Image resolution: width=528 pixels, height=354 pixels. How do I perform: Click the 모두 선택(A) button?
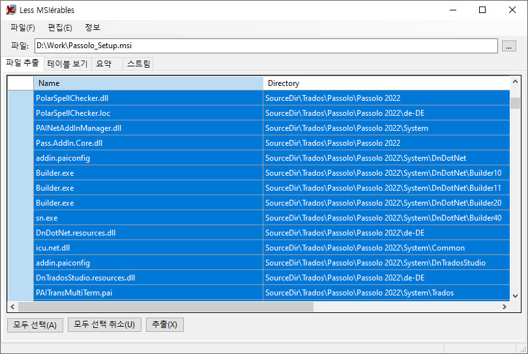[x=35, y=325]
